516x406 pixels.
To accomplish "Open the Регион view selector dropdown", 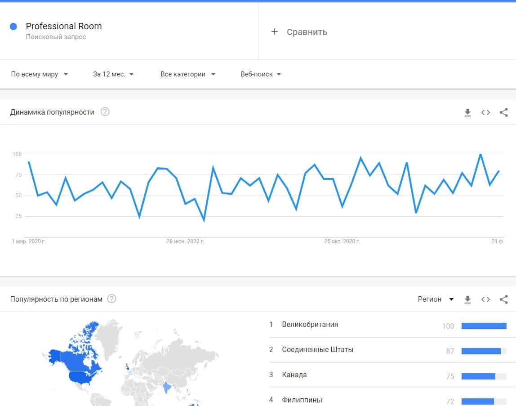I will [x=436, y=299].
